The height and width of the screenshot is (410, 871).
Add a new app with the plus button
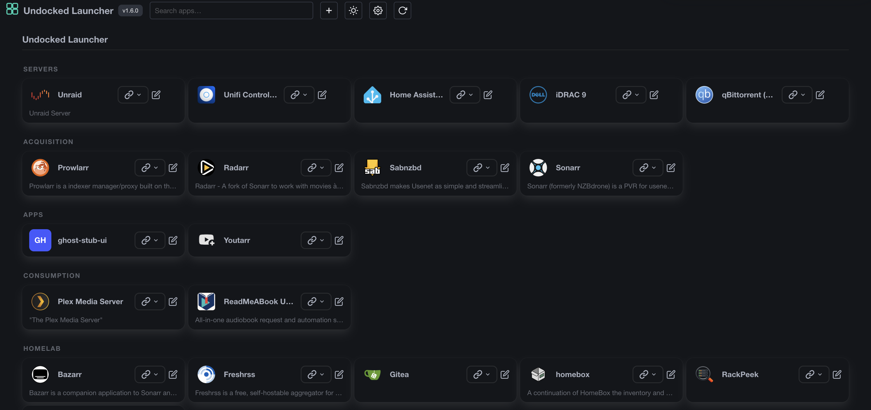329,10
